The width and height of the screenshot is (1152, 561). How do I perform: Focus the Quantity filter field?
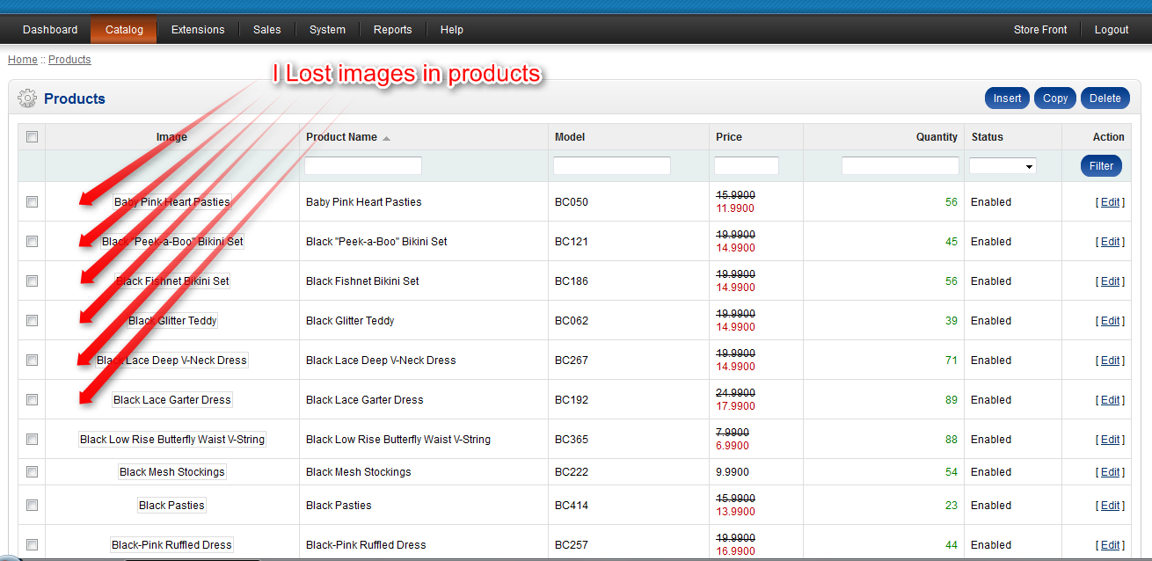[x=900, y=165]
